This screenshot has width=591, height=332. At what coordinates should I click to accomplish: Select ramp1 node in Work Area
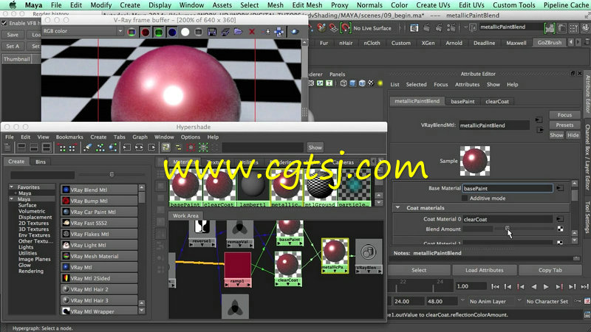(237, 270)
